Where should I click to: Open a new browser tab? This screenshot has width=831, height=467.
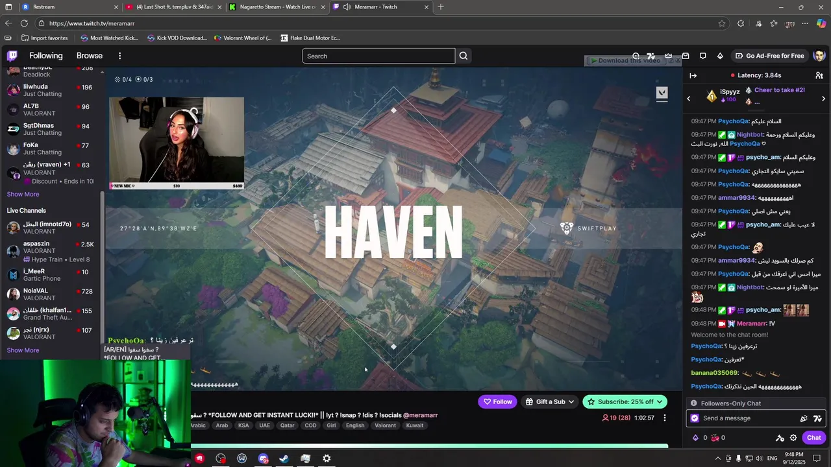tap(441, 7)
